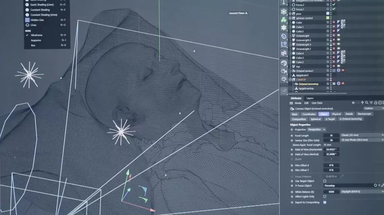384x215 pixels.
Task: Open the Projection Perspective dropdown
Action: pyautogui.click(x=317, y=129)
